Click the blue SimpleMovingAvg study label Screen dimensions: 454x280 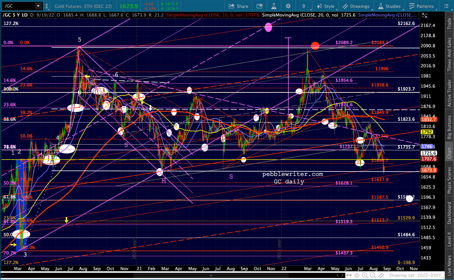point(387,15)
